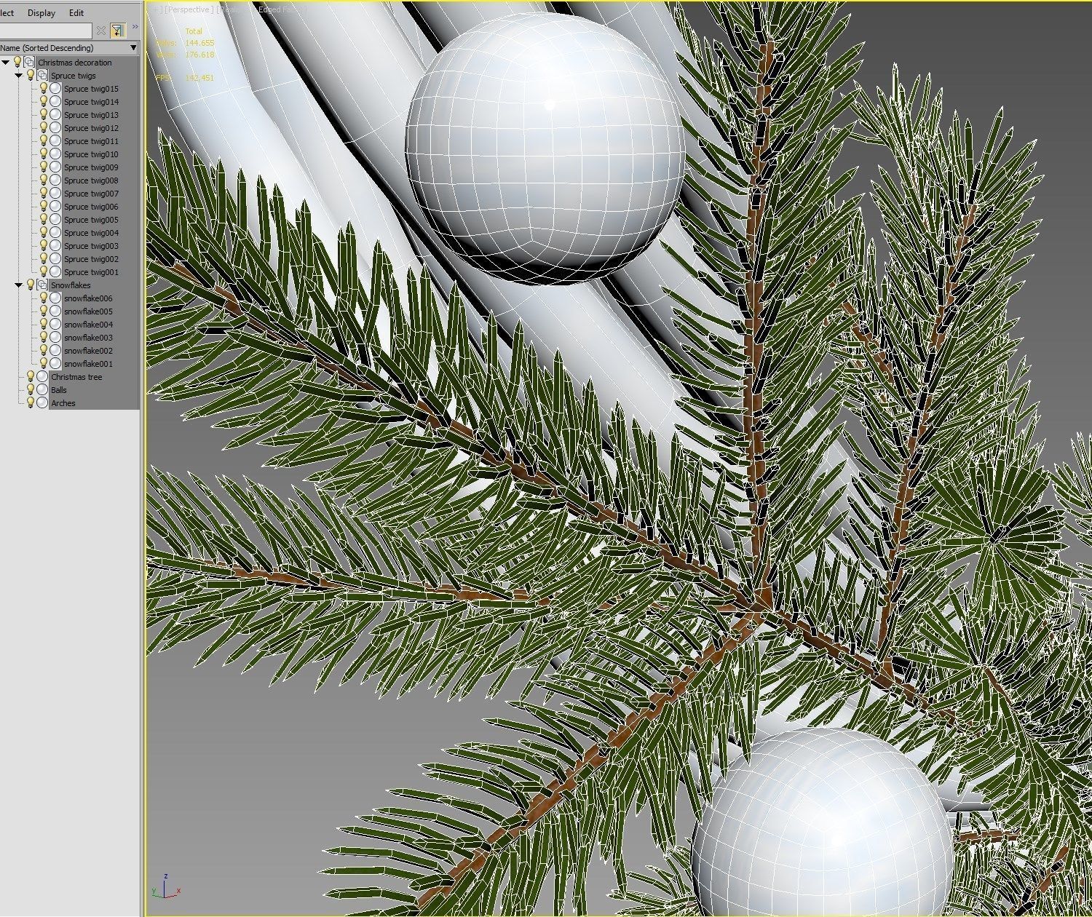Select Spruce twig004 in the list

(91, 233)
